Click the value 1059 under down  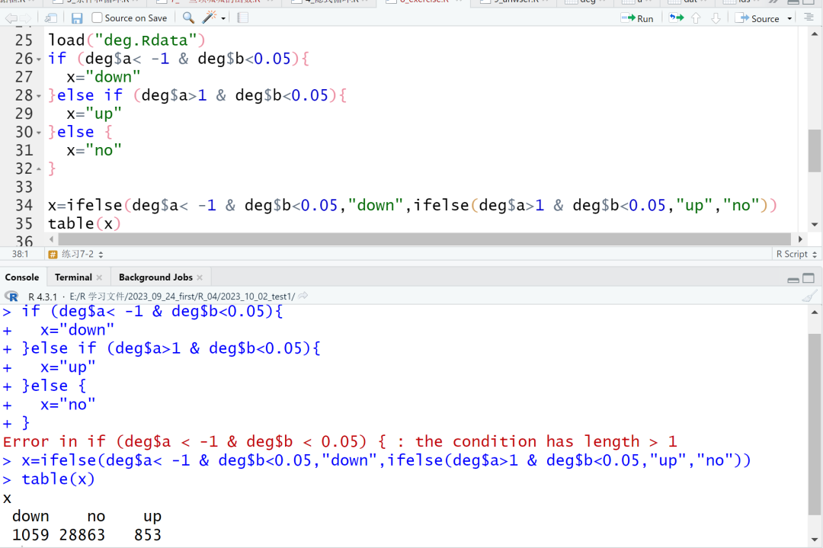(30, 535)
